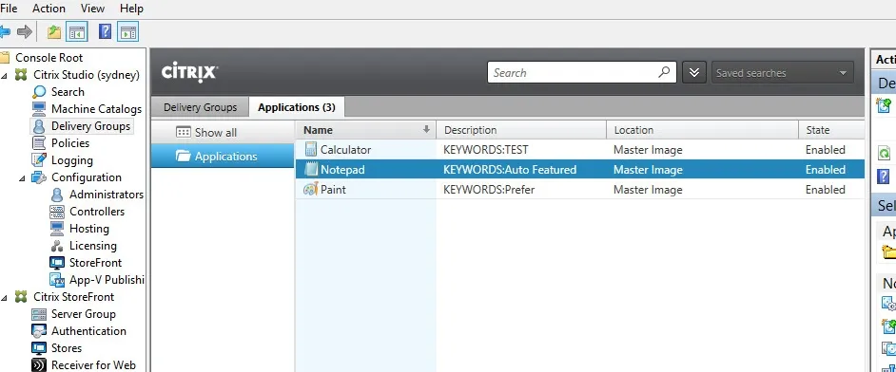Image resolution: width=896 pixels, height=372 pixels.
Task: Click the Citrix logo in header
Action: [188, 72]
